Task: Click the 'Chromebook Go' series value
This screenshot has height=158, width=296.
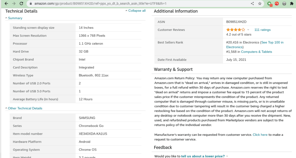Action: [91, 126]
